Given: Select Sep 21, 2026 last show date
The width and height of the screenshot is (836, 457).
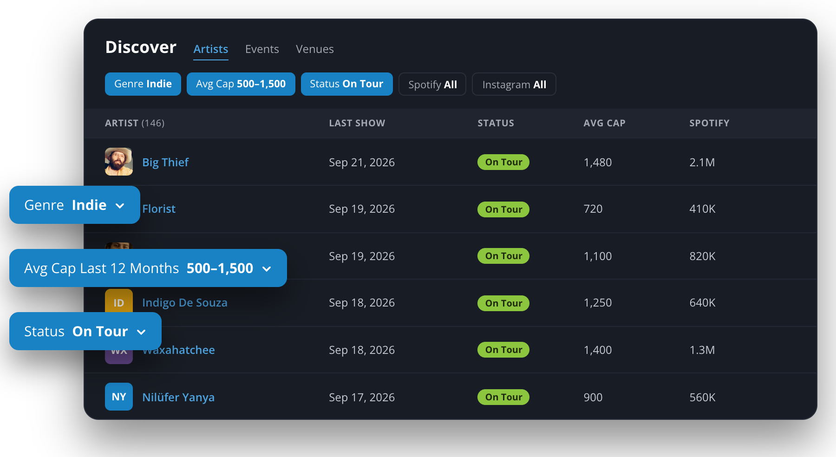Looking at the screenshot, I should pyautogui.click(x=362, y=163).
